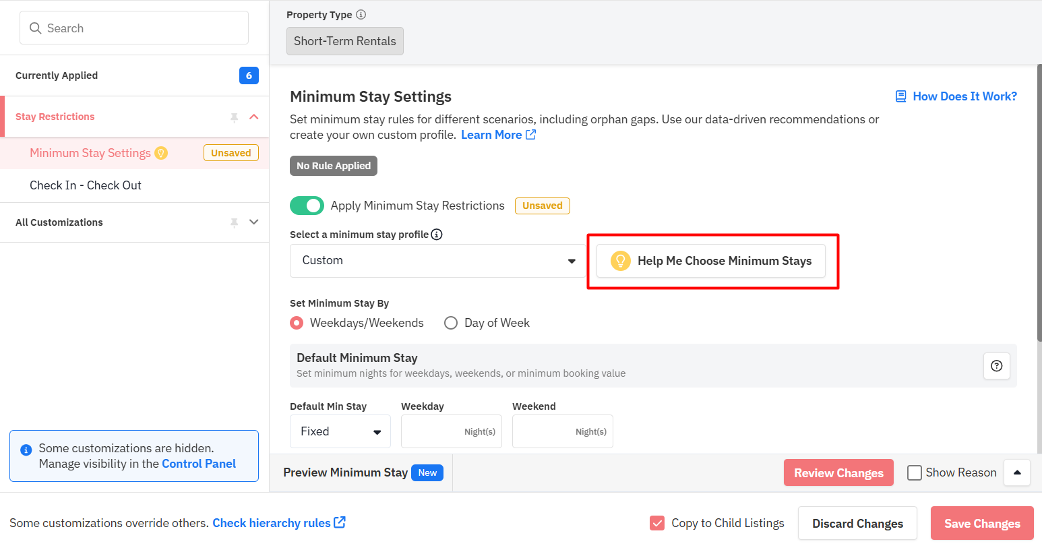Click the Property Type info icon
1042x552 pixels.
coord(361,15)
